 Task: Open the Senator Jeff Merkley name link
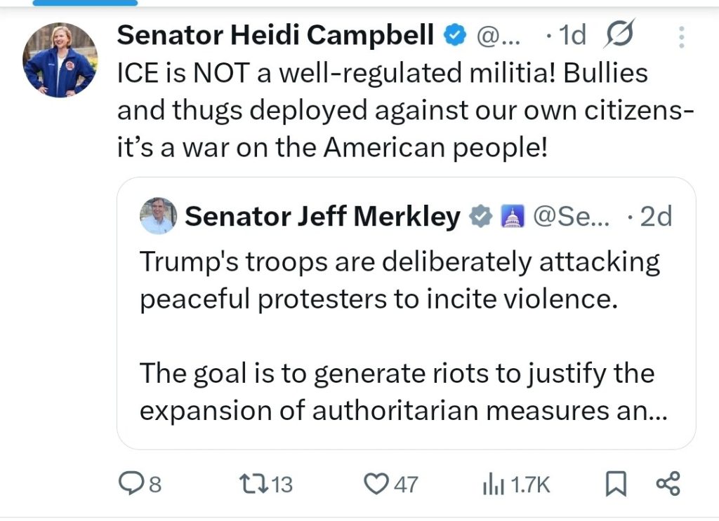(x=322, y=217)
